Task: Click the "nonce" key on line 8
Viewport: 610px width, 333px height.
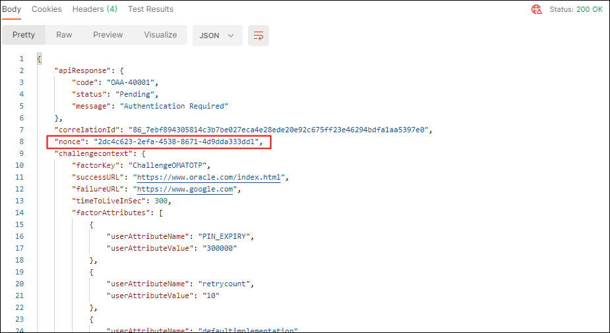Action: click(x=70, y=141)
